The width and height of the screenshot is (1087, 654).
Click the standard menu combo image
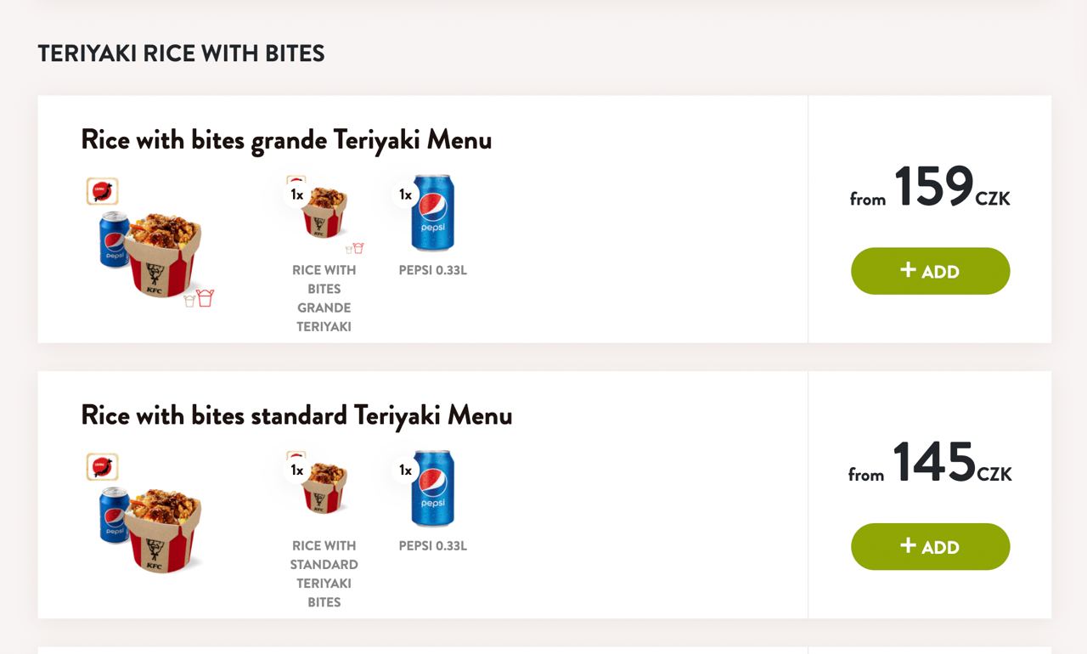pyautogui.click(x=145, y=515)
